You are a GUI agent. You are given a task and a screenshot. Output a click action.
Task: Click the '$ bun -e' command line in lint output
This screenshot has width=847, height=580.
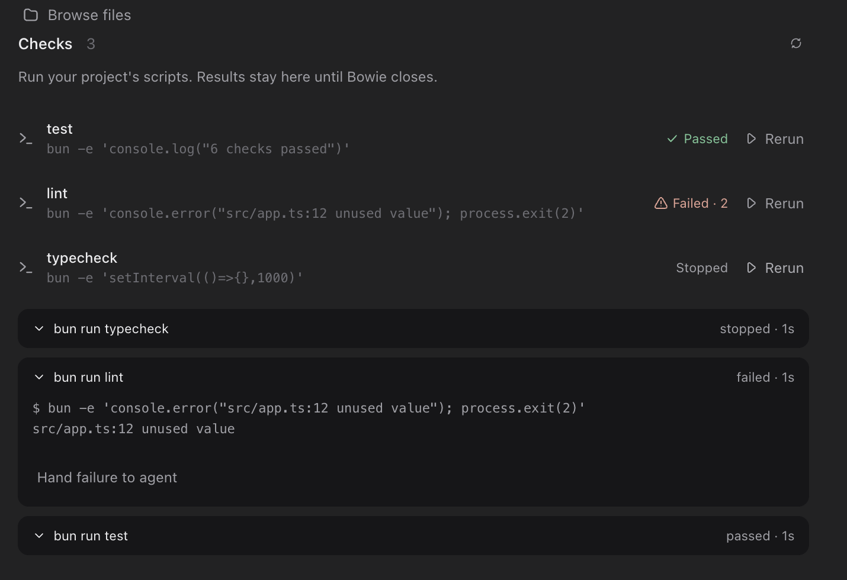pyautogui.click(x=309, y=408)
